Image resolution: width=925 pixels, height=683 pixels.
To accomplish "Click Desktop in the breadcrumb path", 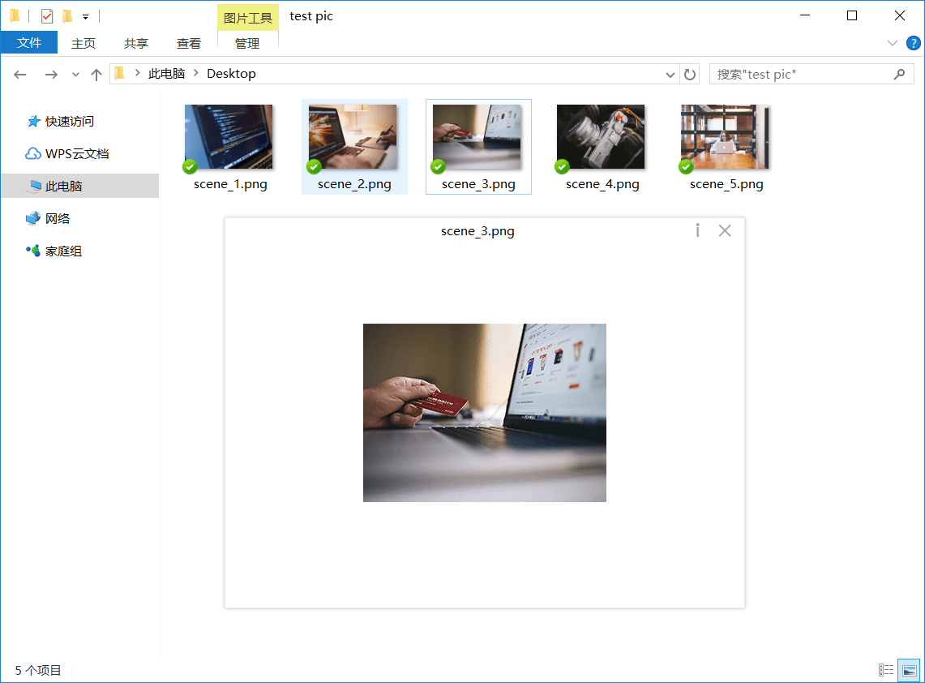I will point(231,73).
